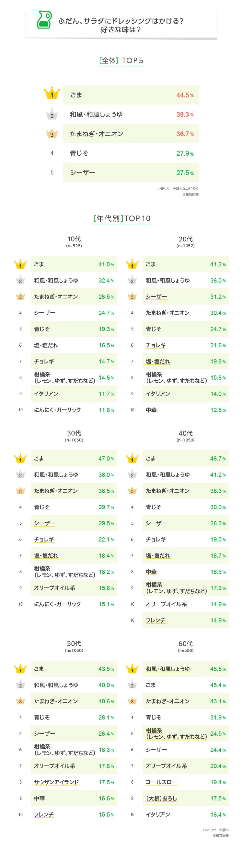Screen dimensions: 243x848
Task: Select the gold crown in the 60代 ranking
Action: coord(132,669)
